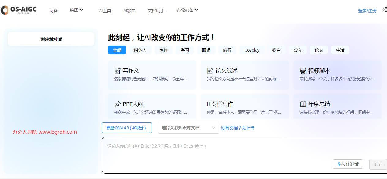The width and height of the screenshot is (387, 179).
Task: Click the 年度总结 annual summary icon
Action: pyautogui.click(x=303, y=104)
